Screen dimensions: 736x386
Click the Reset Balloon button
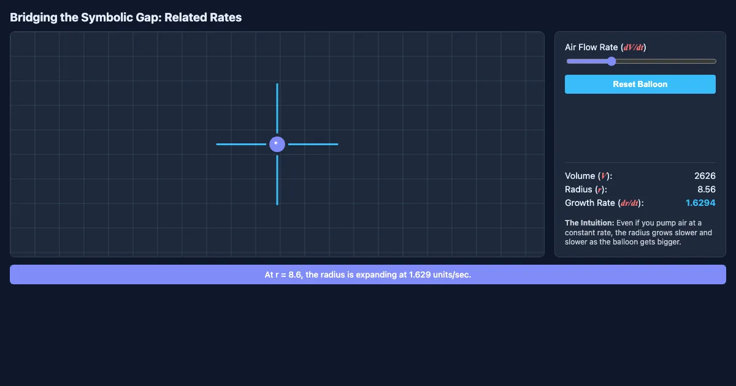[640, 84]
